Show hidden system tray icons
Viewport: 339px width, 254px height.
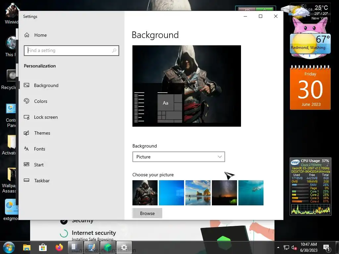(x=278, y=247)
